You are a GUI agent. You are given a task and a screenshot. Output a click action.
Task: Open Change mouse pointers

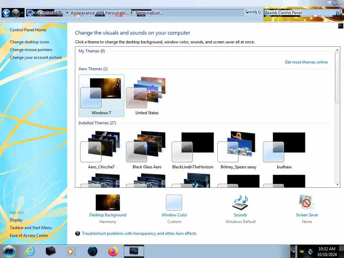click(31, 50)
